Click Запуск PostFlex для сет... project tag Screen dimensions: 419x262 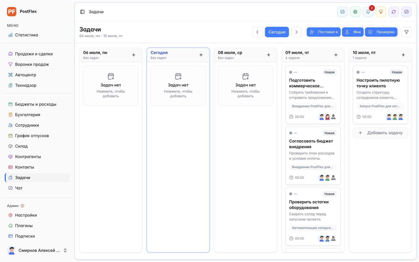(x=380, y=106)
